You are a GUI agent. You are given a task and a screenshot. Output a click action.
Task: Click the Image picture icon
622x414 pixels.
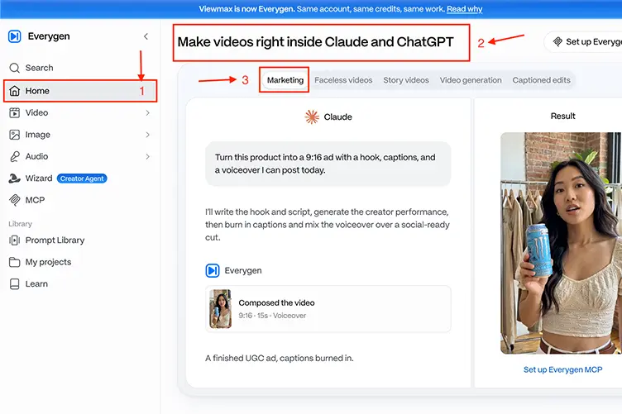click(x=15, y=135)
